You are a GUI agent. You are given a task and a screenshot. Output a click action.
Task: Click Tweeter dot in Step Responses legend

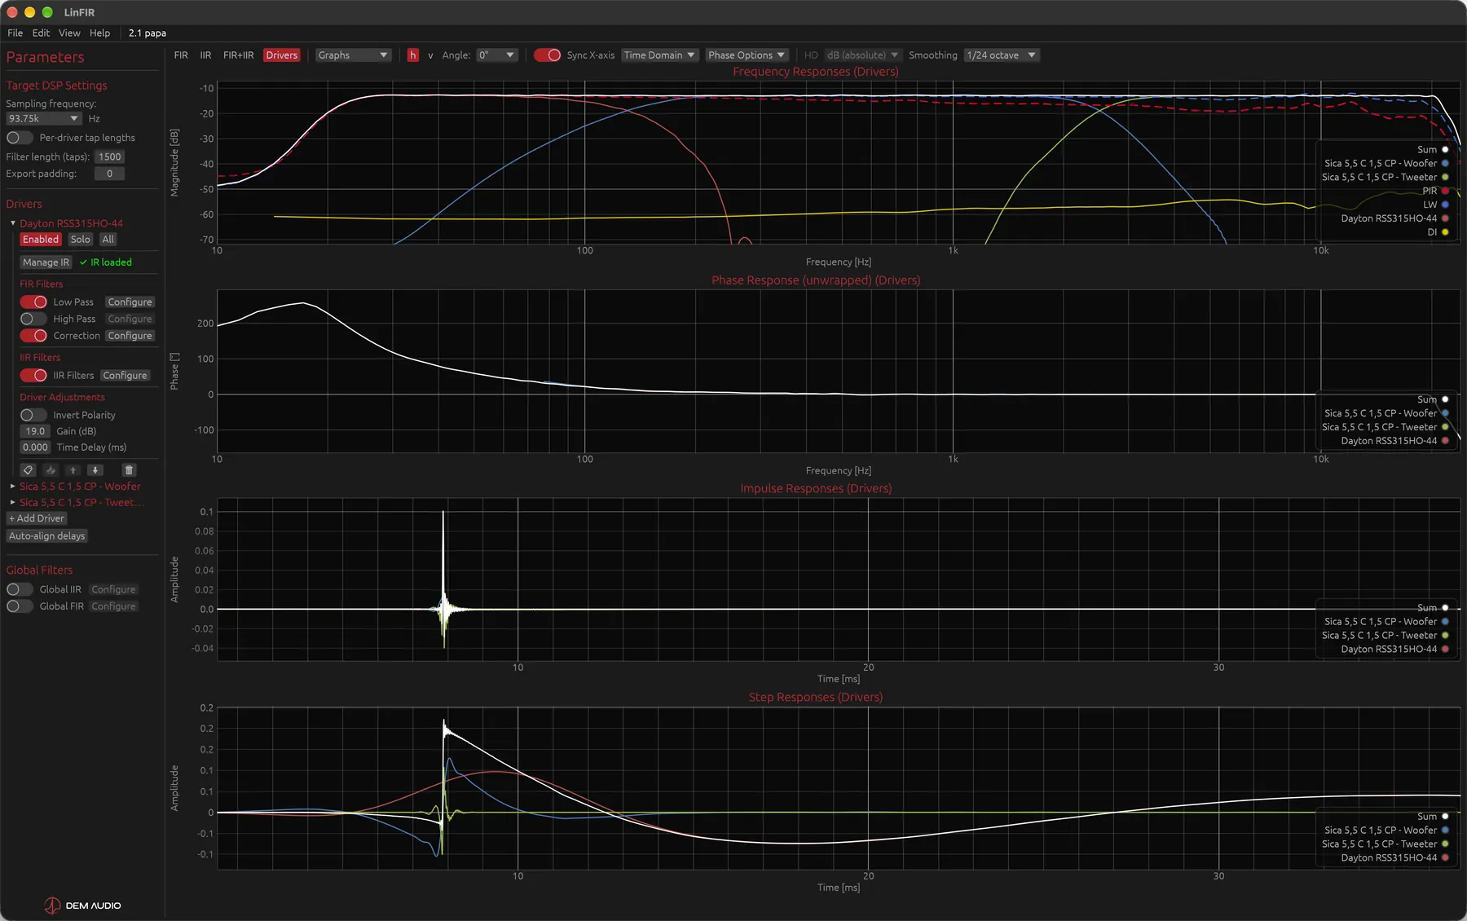coord(1445,844)
